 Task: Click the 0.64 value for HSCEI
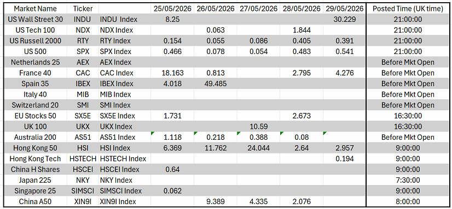[172, 169]
